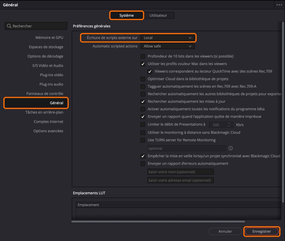Select Plug-ins audio in sidebar
Viewport: 285px width, 241px height.
coord(51,84)
